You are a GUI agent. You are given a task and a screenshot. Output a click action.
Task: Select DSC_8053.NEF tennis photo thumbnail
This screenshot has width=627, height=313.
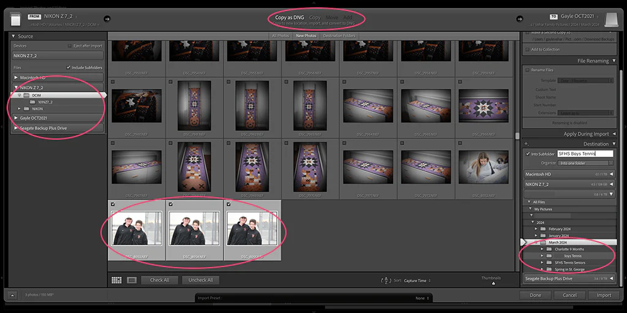[x=137, y=228]
